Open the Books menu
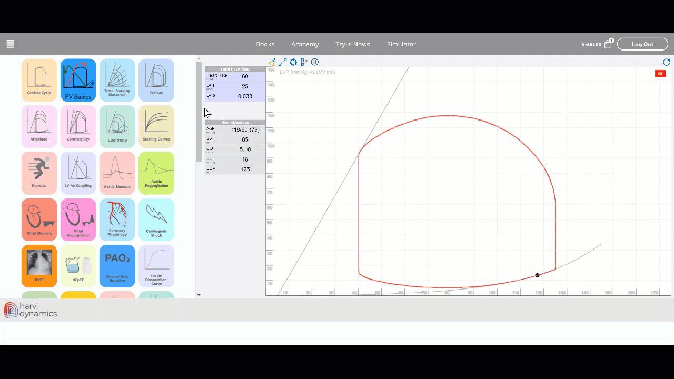This screenshot has height=379, width=674. pos(265,44)
